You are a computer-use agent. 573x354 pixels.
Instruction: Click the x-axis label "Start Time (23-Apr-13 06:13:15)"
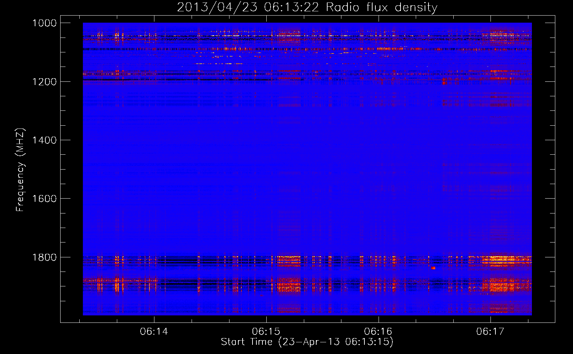[x=307, y=342]
